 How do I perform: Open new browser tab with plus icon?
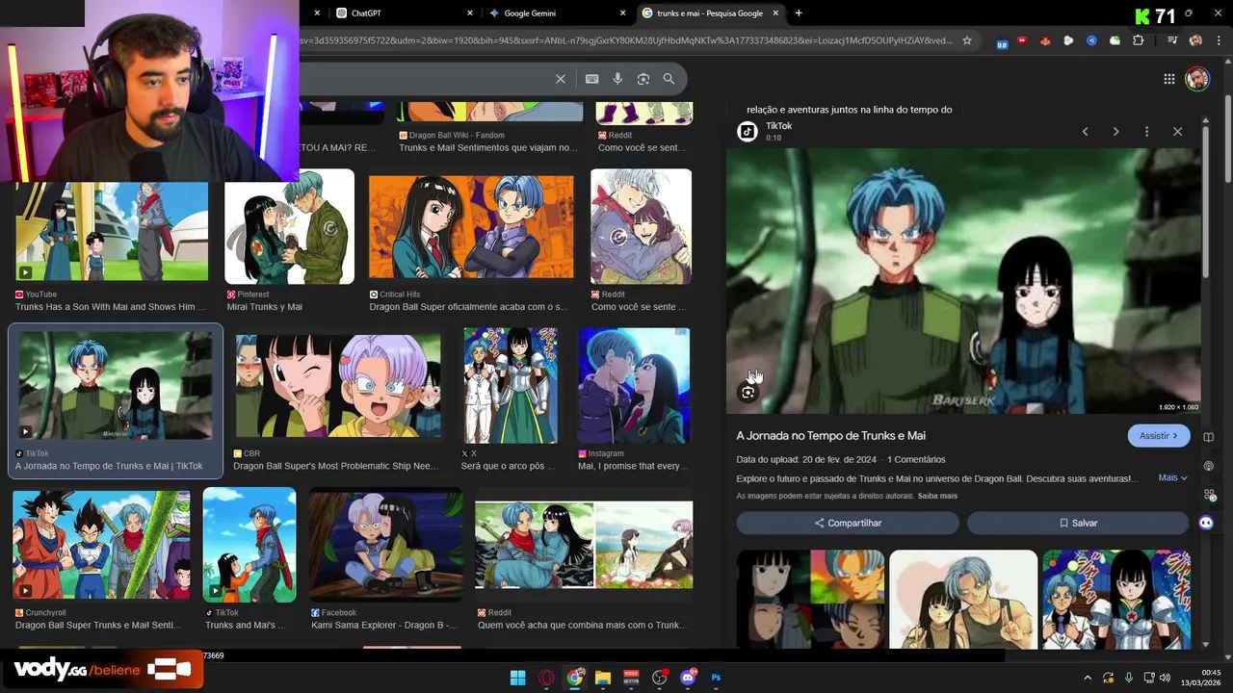click(x=799, y=13)
